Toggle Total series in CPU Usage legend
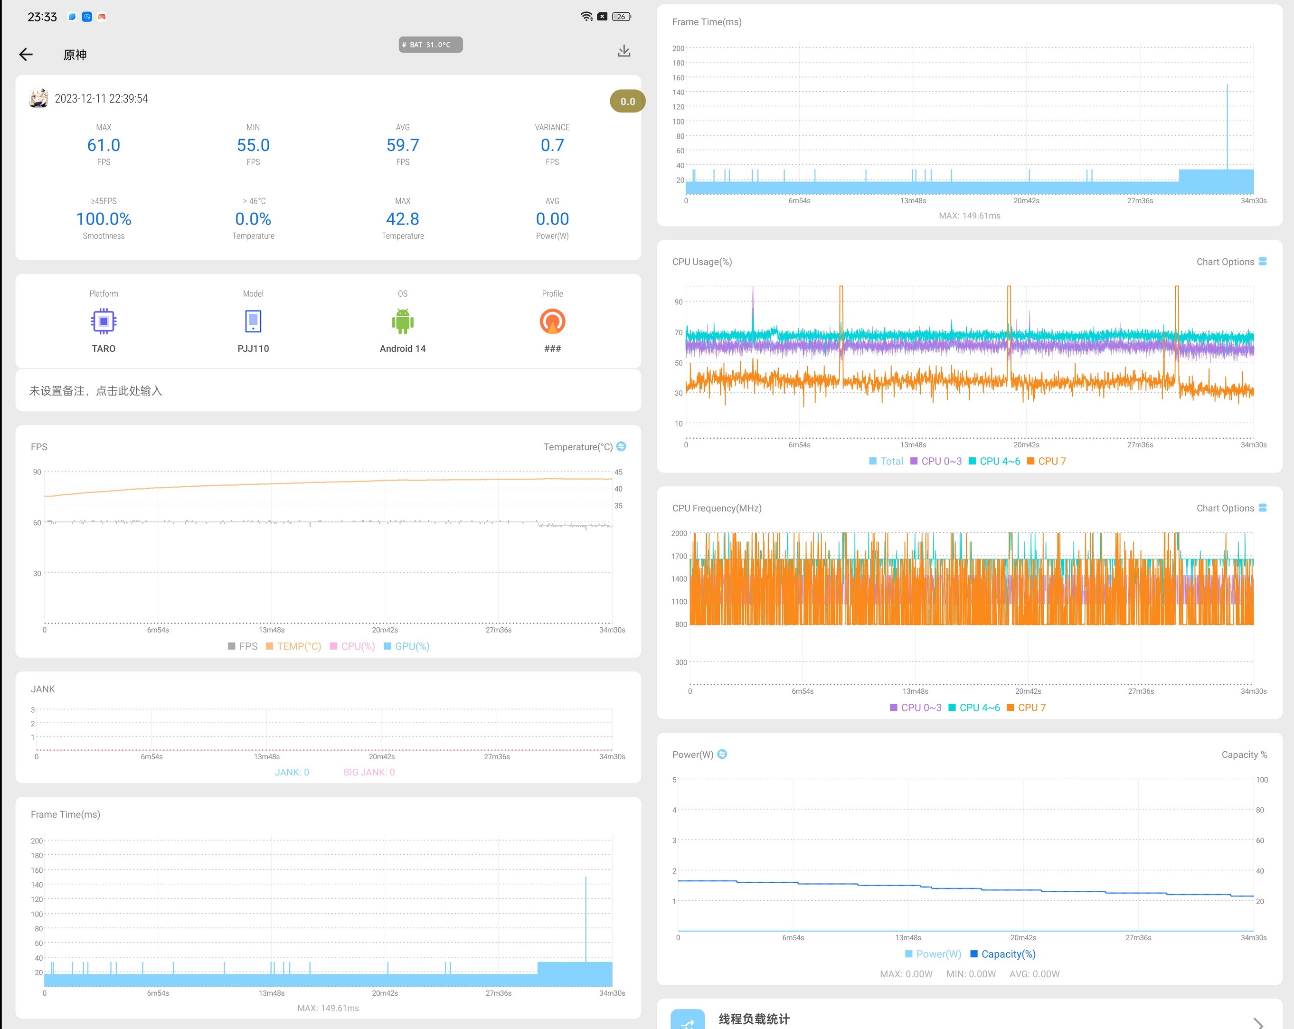The height and width of the screenshot is (1029, 1294). [x=886, y=462]
